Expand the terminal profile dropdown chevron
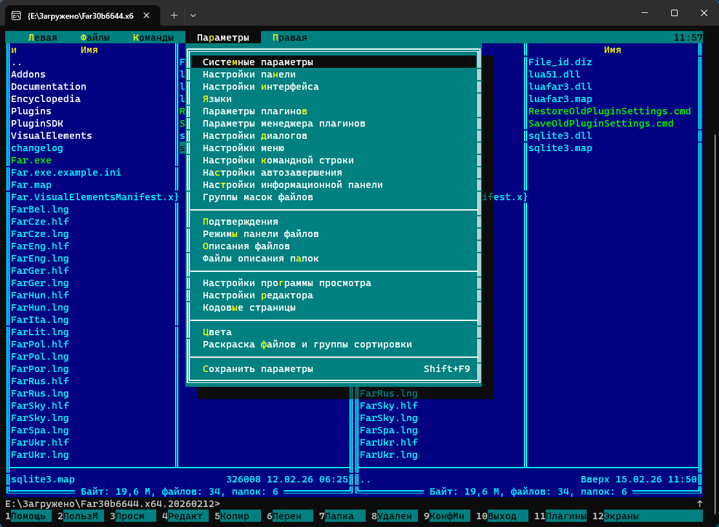 click(193, 14)
